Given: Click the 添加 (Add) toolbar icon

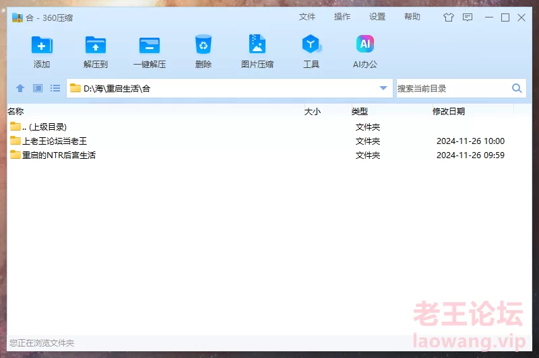Looking at the screenshot, I should (42, 45).
